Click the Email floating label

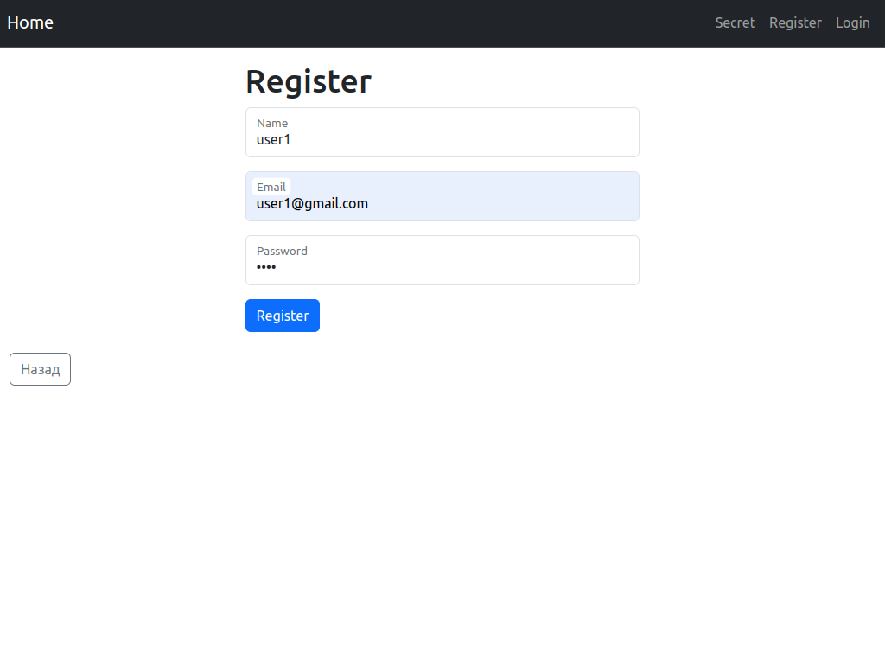click(x=271, y=187)
